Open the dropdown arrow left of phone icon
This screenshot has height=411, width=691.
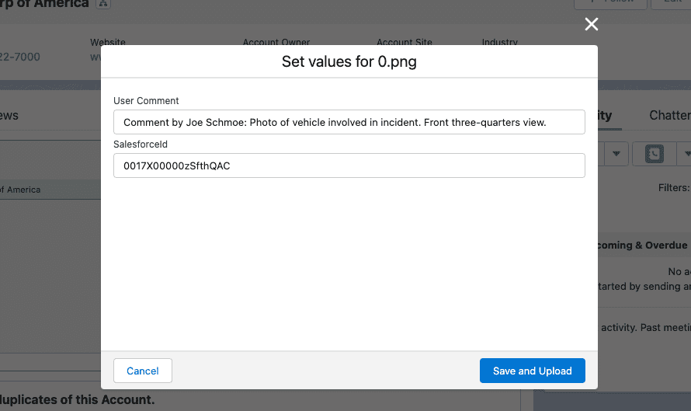pos(616,154)
